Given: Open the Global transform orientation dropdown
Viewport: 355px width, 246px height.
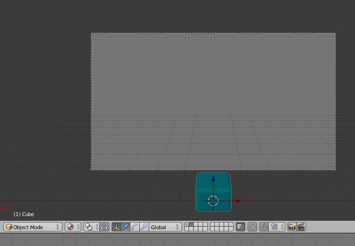Looking at the screenshot, I should click(165, 227).
